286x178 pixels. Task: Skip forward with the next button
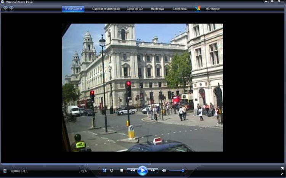pos(153,170)
